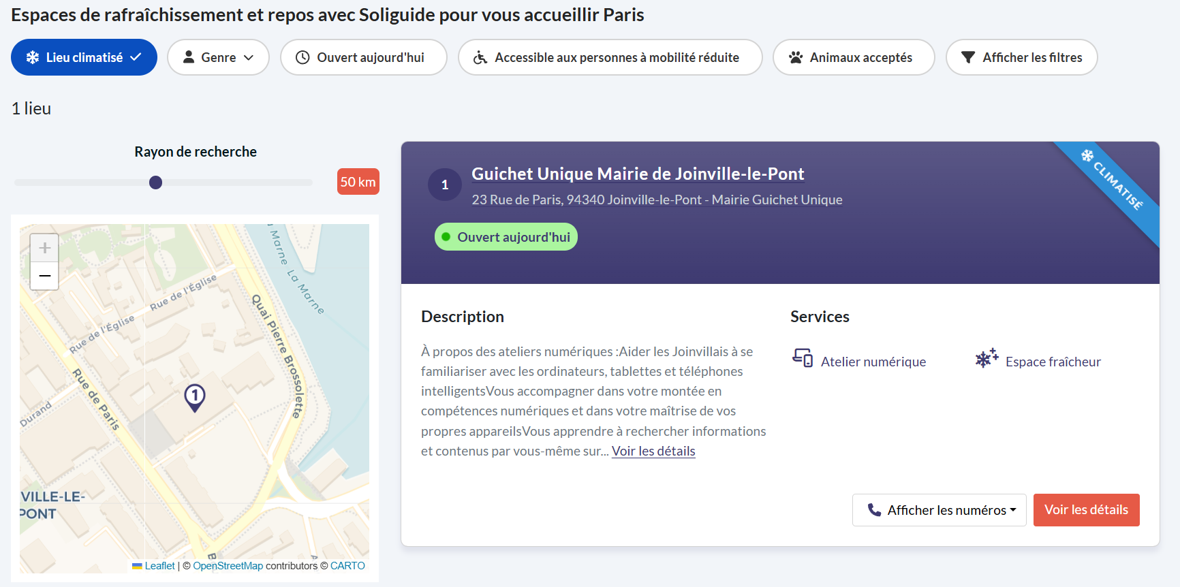Viewport: 1180px width, 587px height.
Task: Click the number 1 result badge
Action: [x=445, y=185]
